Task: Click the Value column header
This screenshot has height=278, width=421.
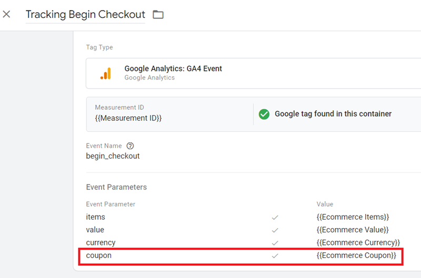Action: (x=325, y=204)
